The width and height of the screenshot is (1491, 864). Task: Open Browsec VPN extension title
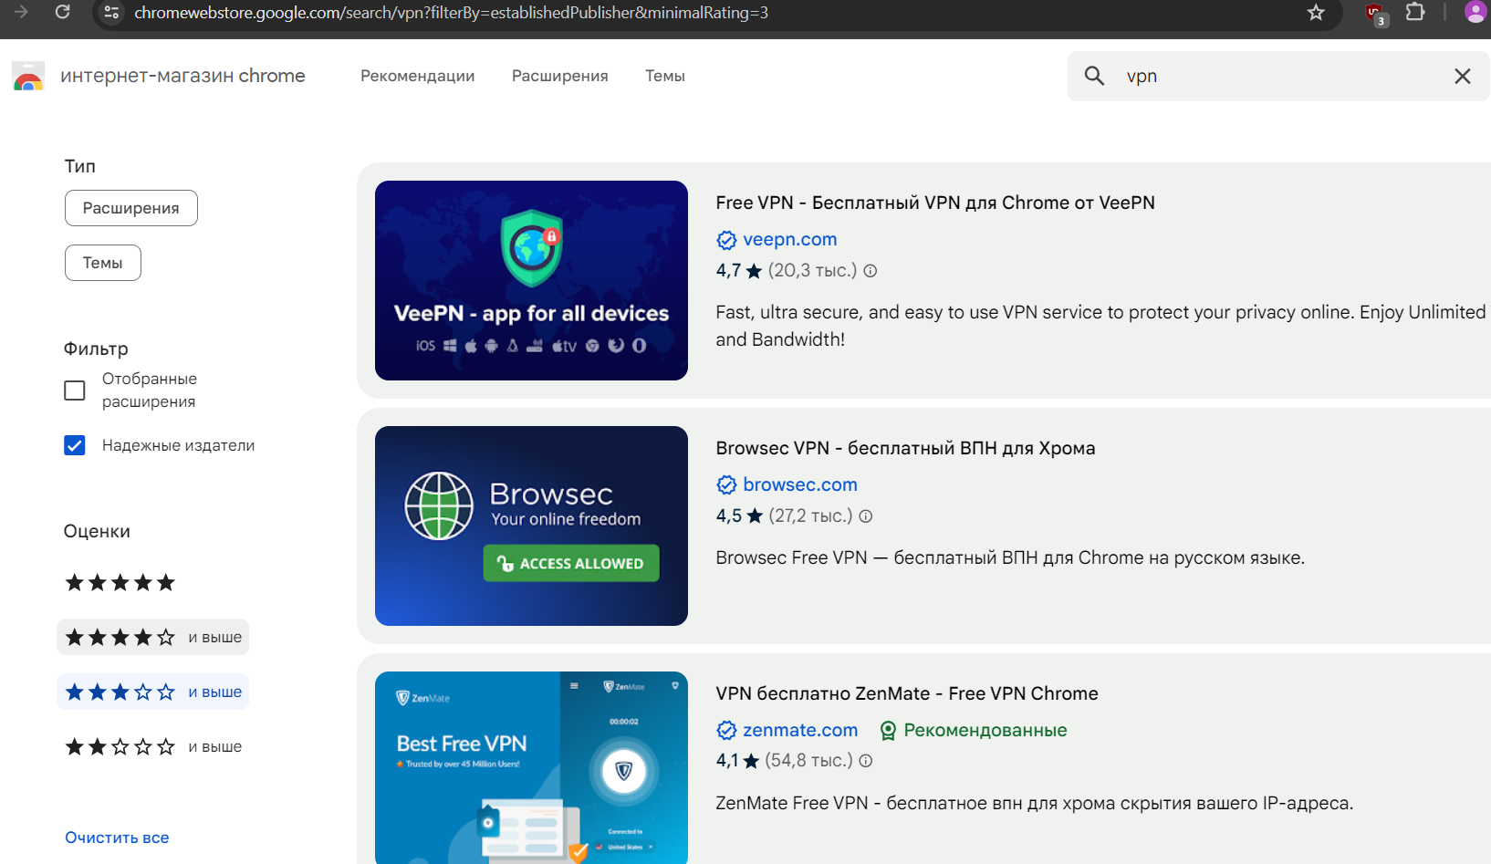pos(905,448)
